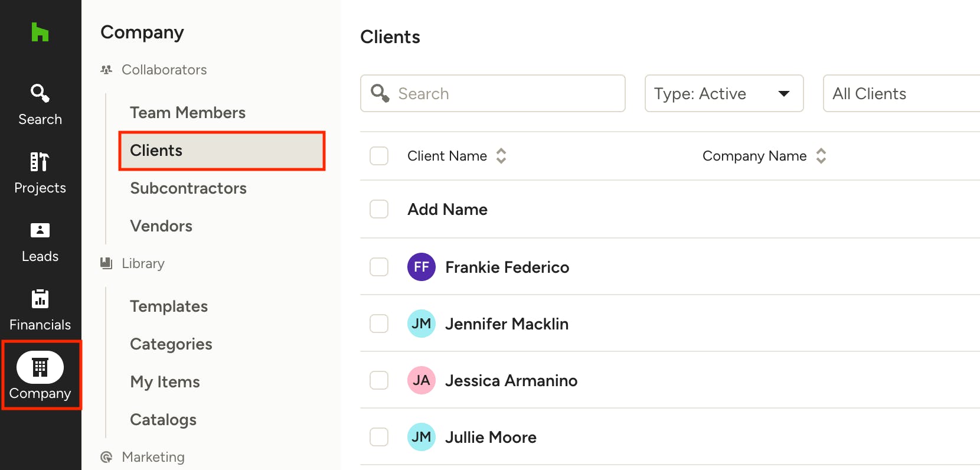The width and height of the screenshot is (980, 470).
Task: Open the Type: Active dropdown
Action: point(724,93)
